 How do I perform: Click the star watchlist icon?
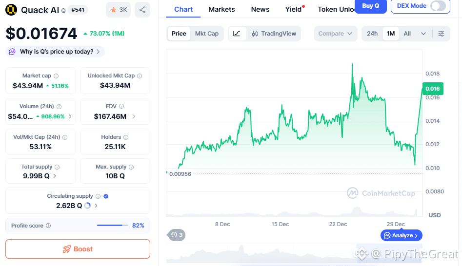(114, 10)
